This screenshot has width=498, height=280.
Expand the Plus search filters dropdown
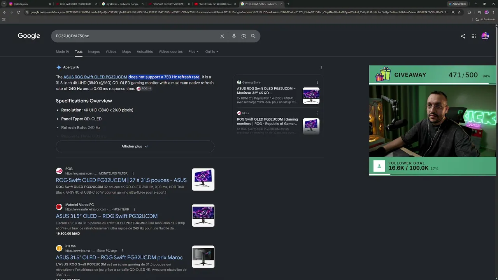point(193,52)
